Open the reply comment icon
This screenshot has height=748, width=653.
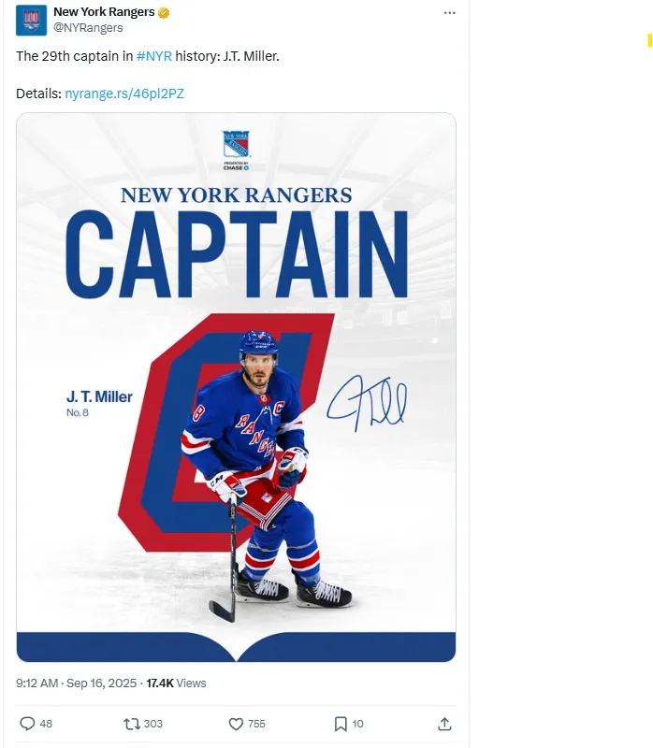[x=27, y=724]
